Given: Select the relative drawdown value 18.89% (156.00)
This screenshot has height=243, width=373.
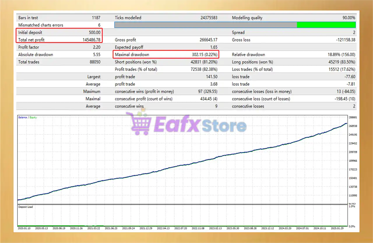Looking at the screenshot, I should click(342, 55).
